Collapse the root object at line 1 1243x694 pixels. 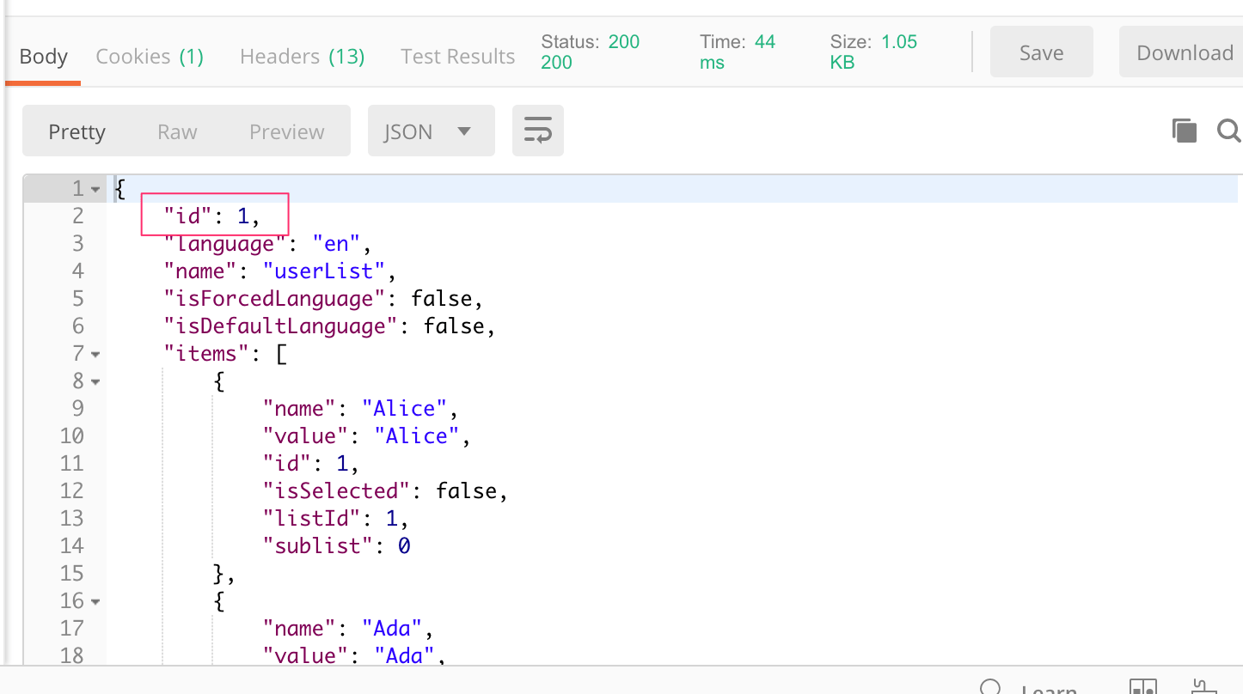(95, 189)
